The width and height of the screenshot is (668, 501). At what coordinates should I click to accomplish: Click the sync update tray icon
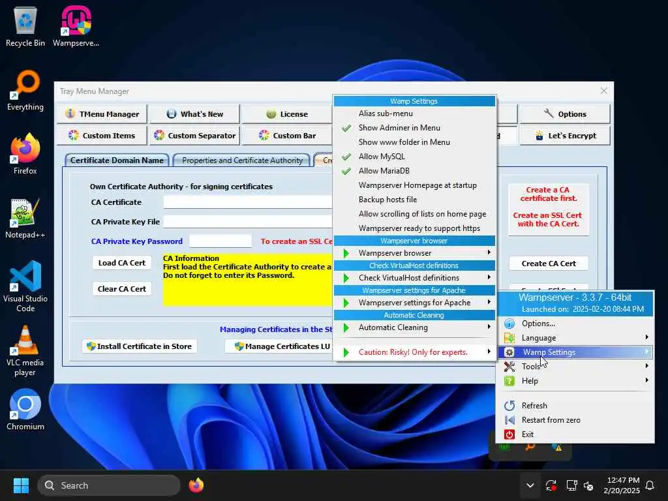point(551,485)
